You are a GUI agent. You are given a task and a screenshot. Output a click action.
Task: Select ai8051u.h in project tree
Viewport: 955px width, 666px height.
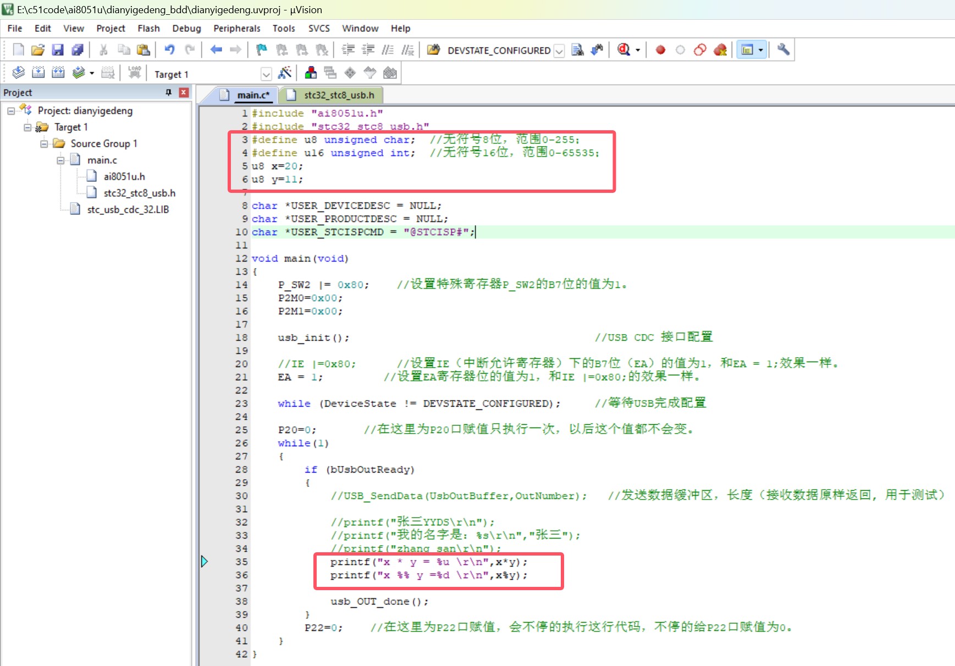coord(124,176)
